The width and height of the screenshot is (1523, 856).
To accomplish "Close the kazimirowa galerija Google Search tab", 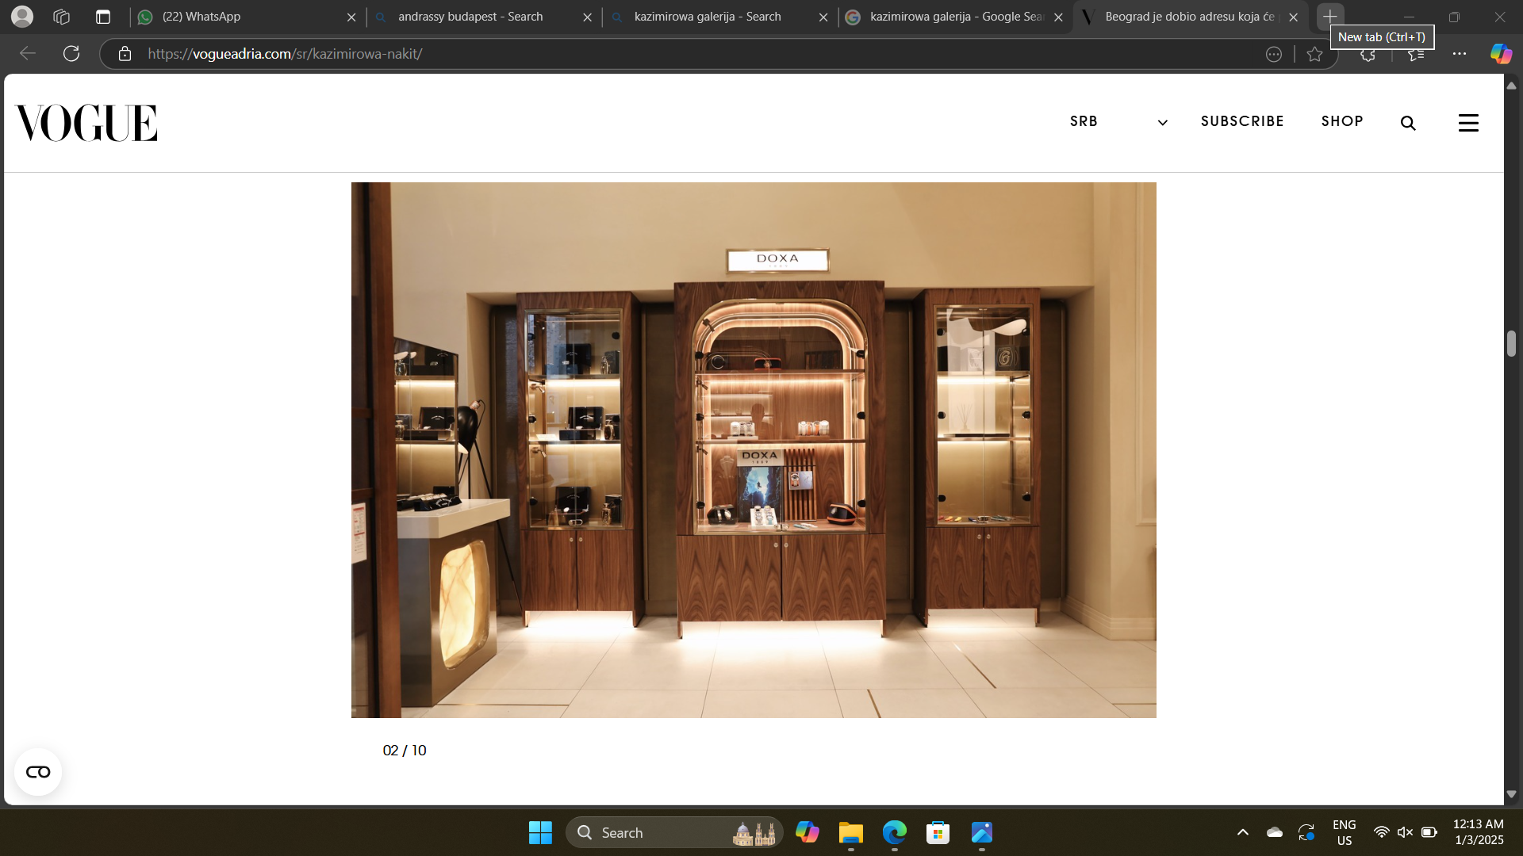I will (x=1058, y=17).
